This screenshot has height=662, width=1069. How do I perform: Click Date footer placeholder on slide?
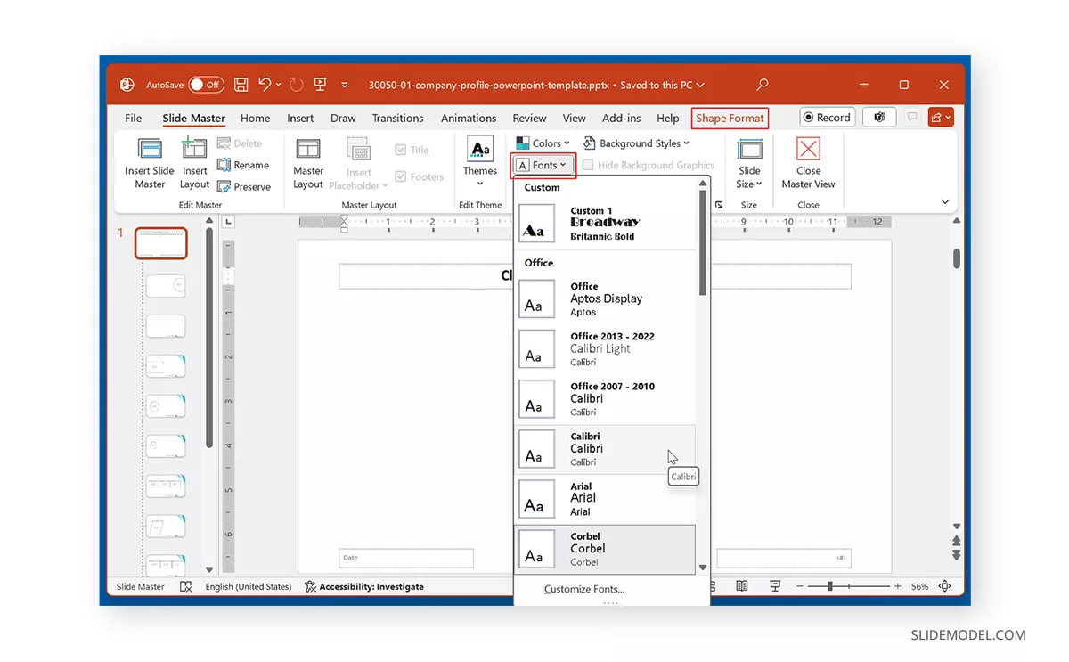(x=406, y=558)
